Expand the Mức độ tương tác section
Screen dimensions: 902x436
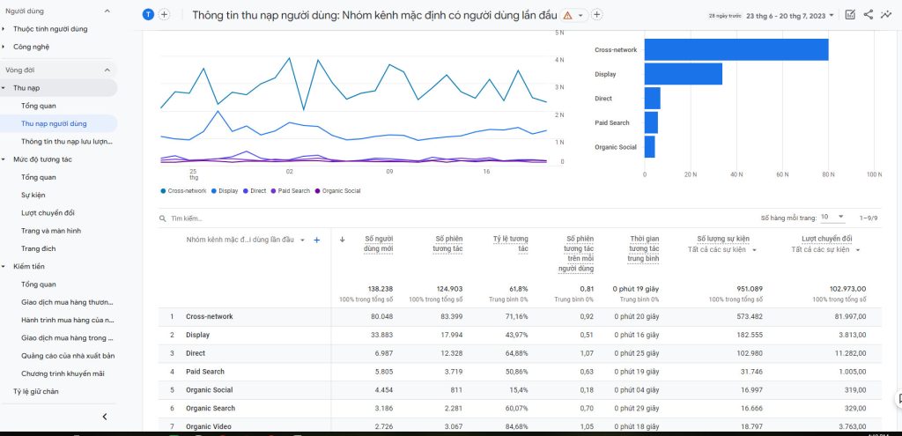tap(42, 159)
